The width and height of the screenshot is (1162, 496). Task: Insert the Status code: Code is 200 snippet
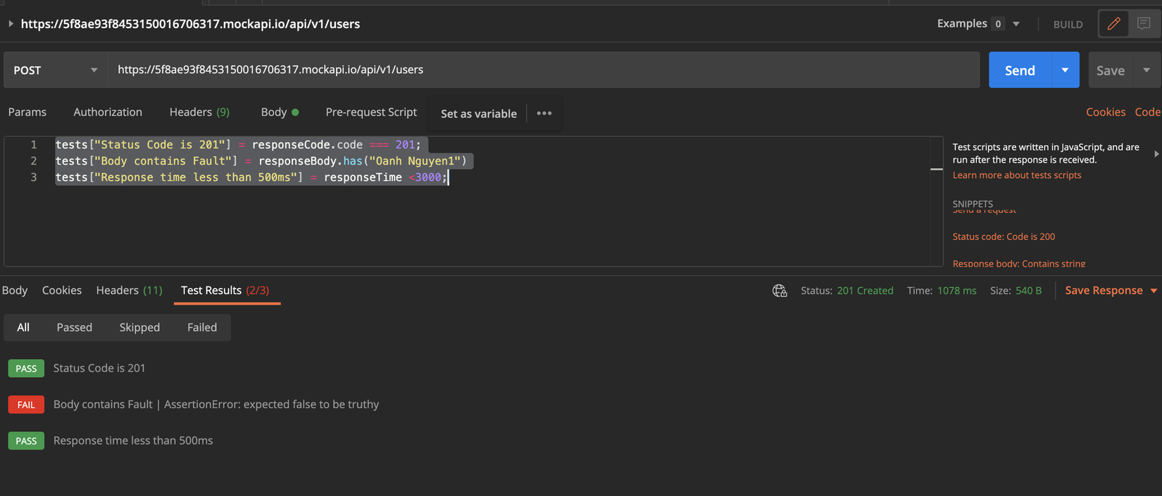tap(1004, 236)
